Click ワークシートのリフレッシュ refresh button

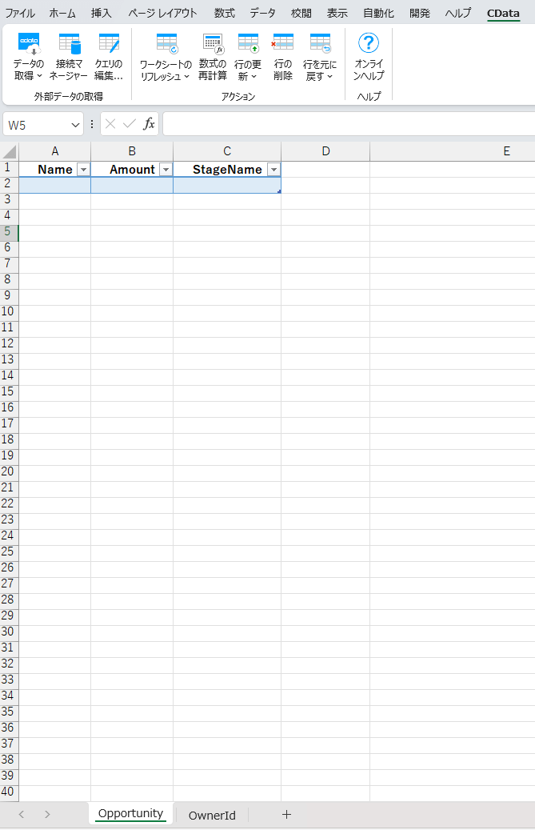coord(166,57)
